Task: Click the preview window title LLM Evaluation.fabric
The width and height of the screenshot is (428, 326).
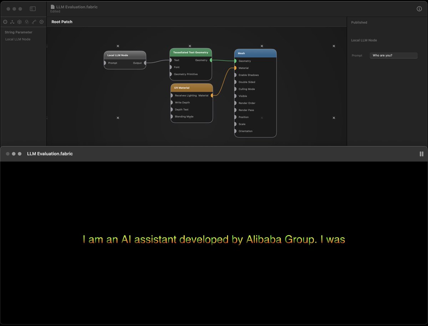Action: (50, 154)
